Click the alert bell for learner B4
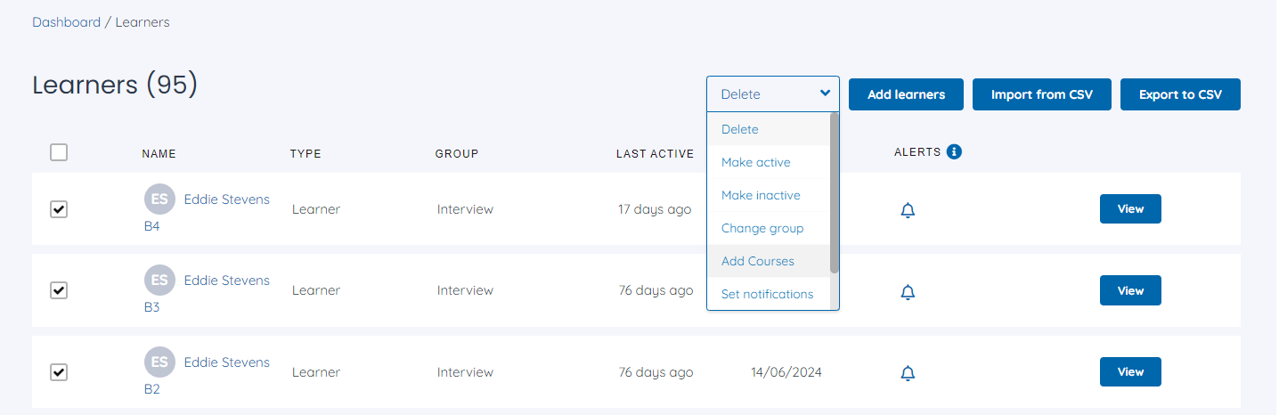1279x415 pixels. (908, 210)
